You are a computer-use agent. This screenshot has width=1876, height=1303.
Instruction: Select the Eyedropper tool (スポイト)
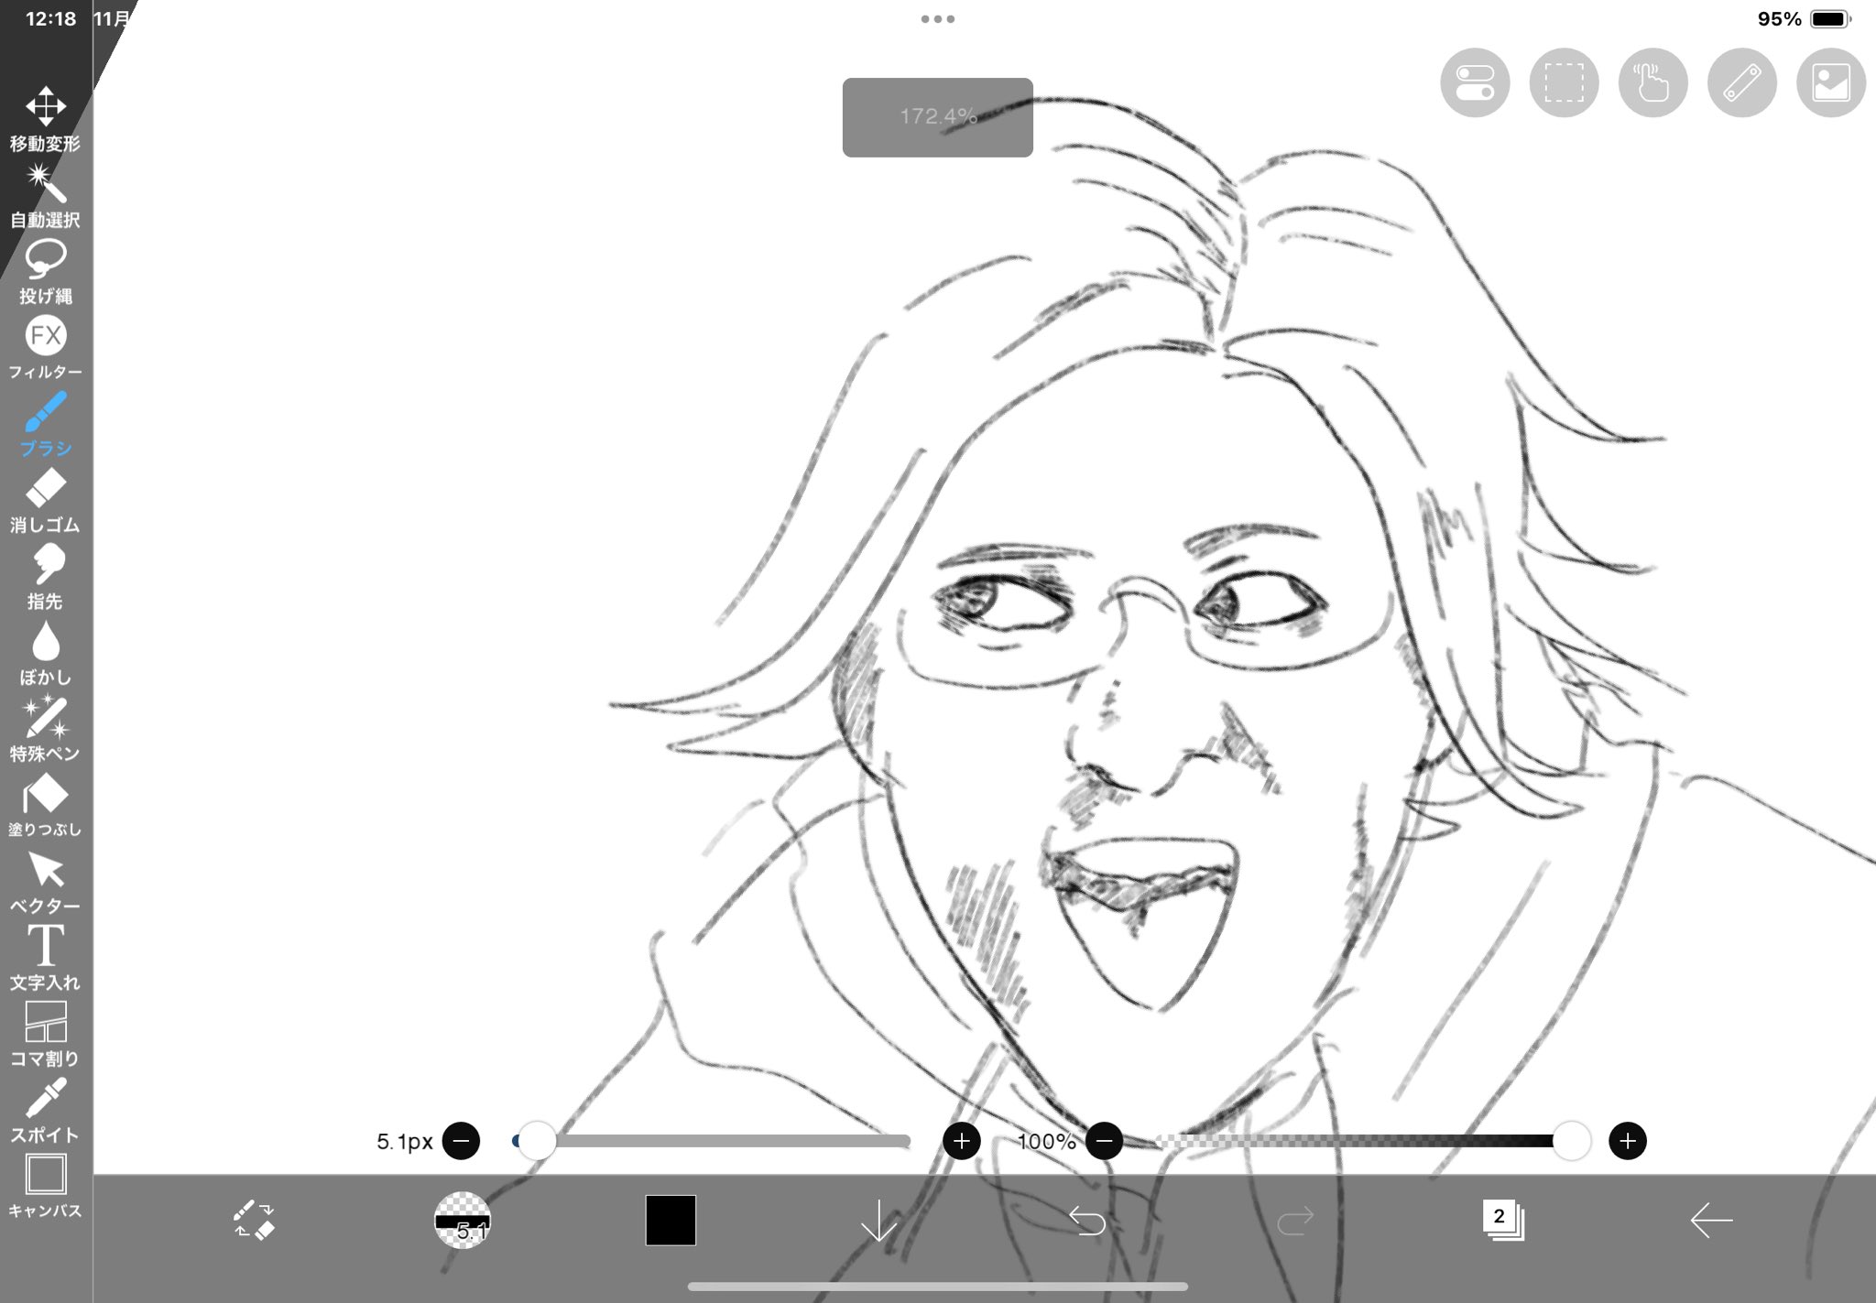(x=45, y=1100)
